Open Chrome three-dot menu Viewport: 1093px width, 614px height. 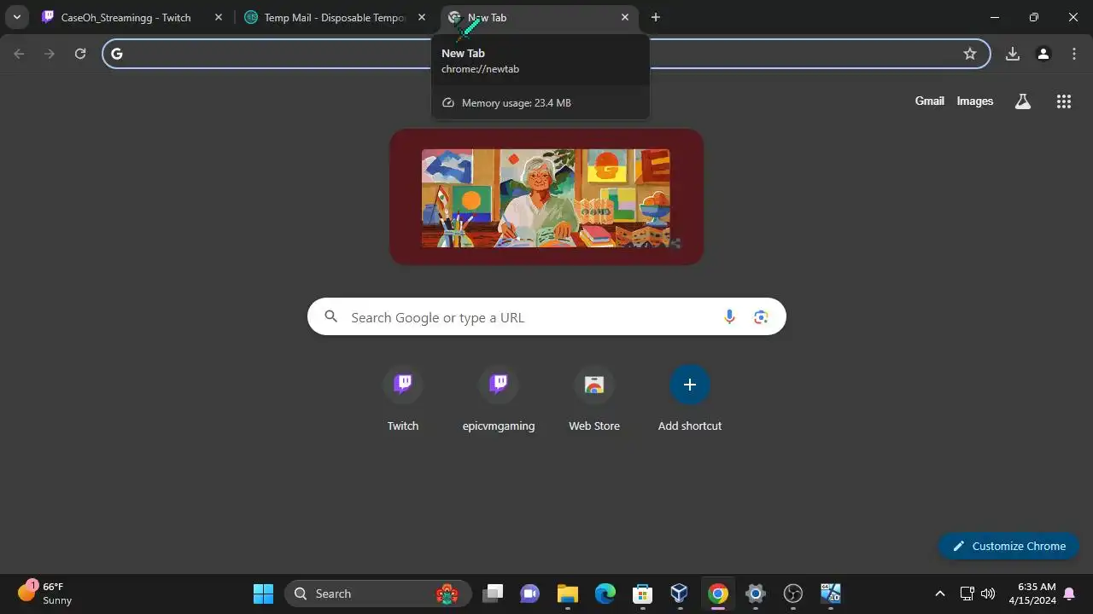[1073, 54]
